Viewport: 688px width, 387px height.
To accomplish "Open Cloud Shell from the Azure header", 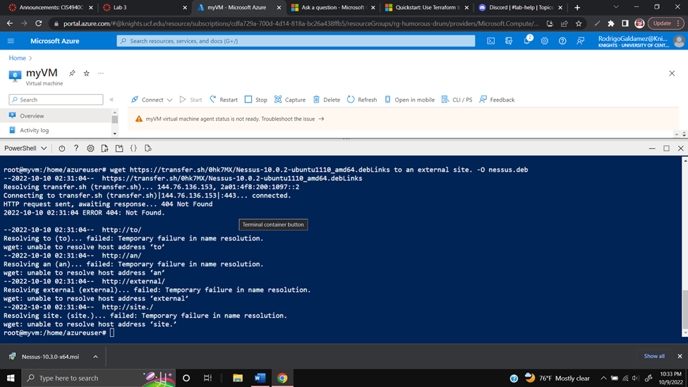I will (490, 41).
